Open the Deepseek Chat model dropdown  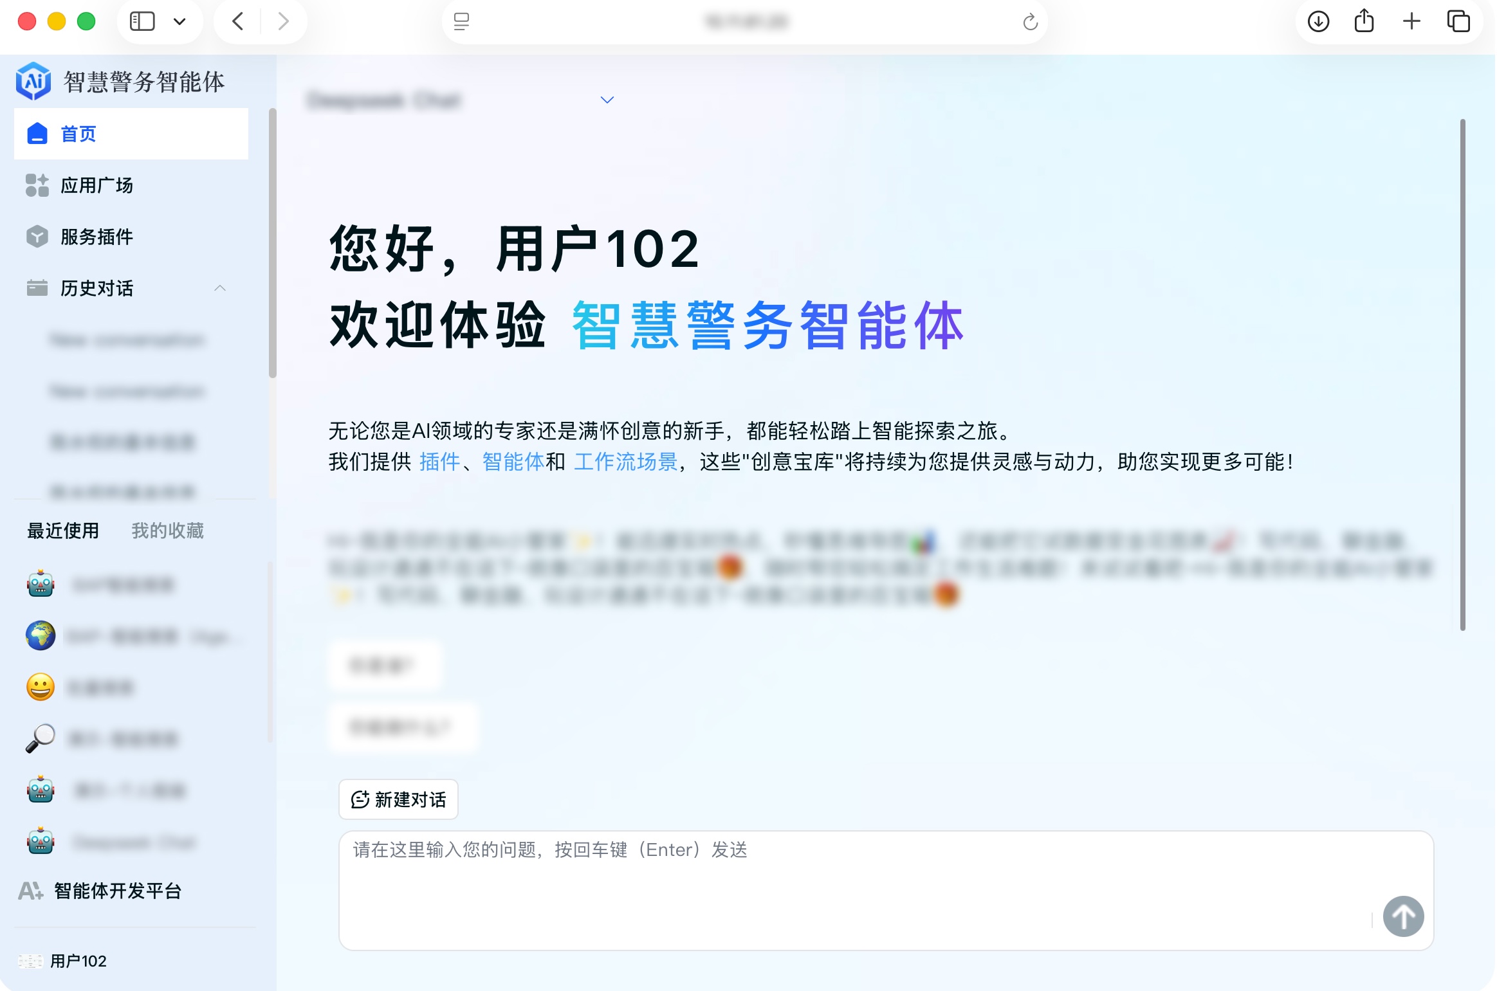coord(605,100)
